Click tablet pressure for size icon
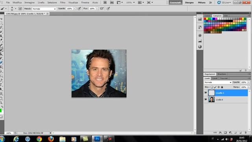252x142 pixels. tap(108, 9)
